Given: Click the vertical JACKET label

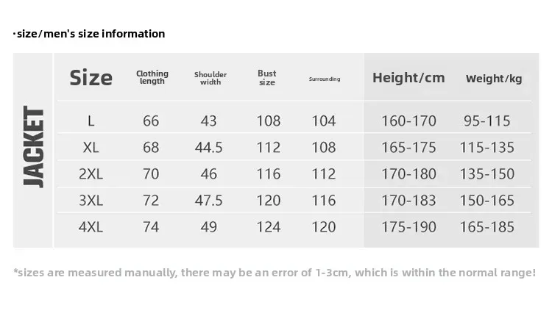Looking at the screenshot, I should click(34, 146).
